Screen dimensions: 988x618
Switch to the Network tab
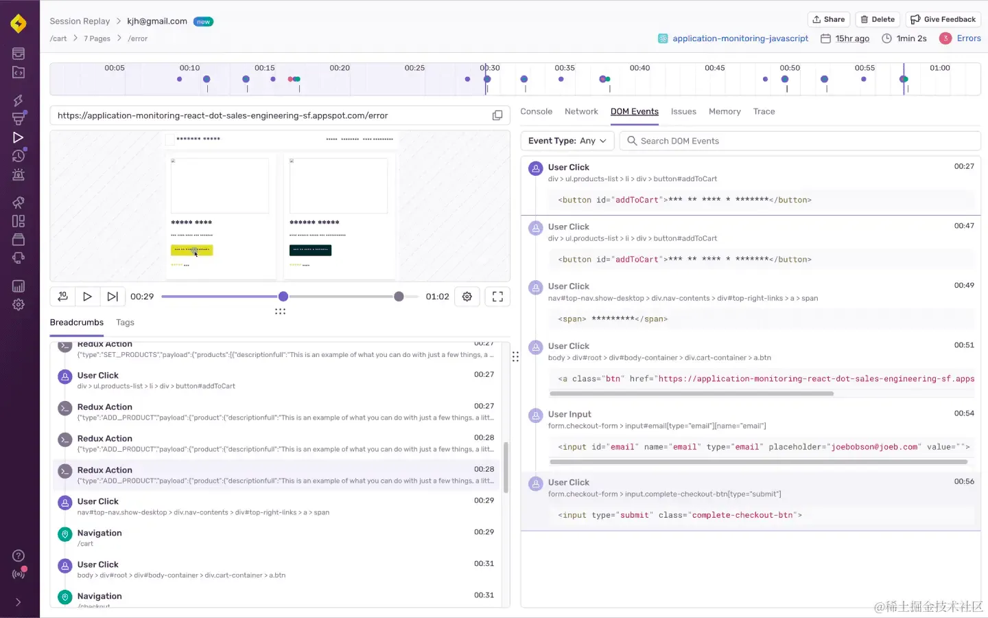tap(581, 111)
